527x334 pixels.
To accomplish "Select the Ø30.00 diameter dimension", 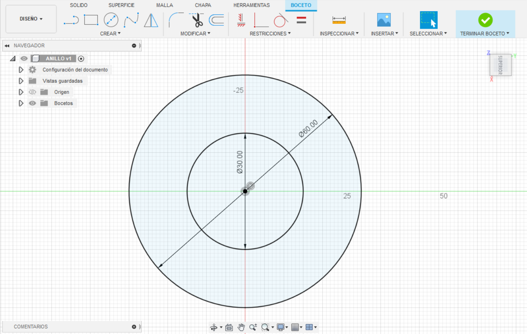I will click(240, 162).
